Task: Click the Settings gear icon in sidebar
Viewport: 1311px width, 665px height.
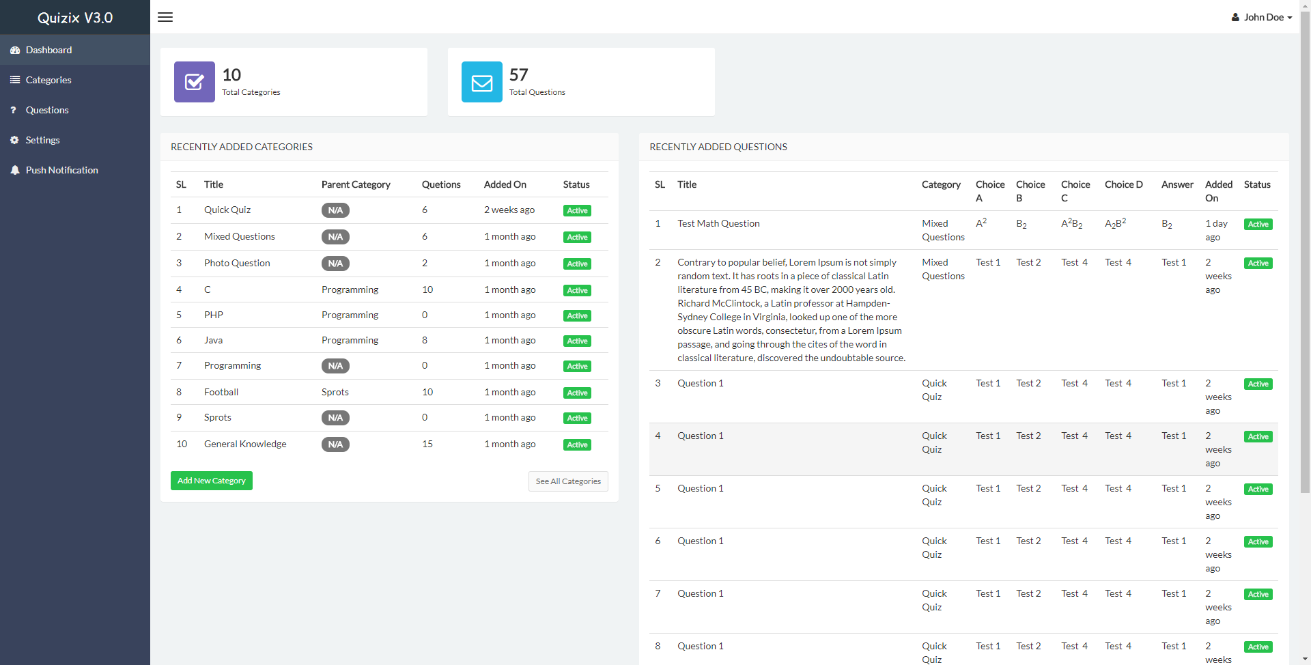Action: pos(15,141)
